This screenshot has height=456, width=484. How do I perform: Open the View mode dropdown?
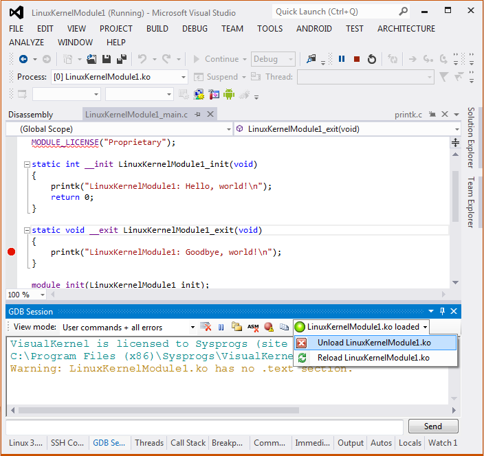[192, 328]
